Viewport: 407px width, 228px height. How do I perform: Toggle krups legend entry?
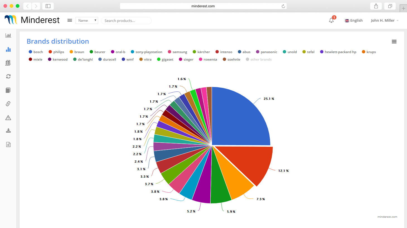(369, 52)
